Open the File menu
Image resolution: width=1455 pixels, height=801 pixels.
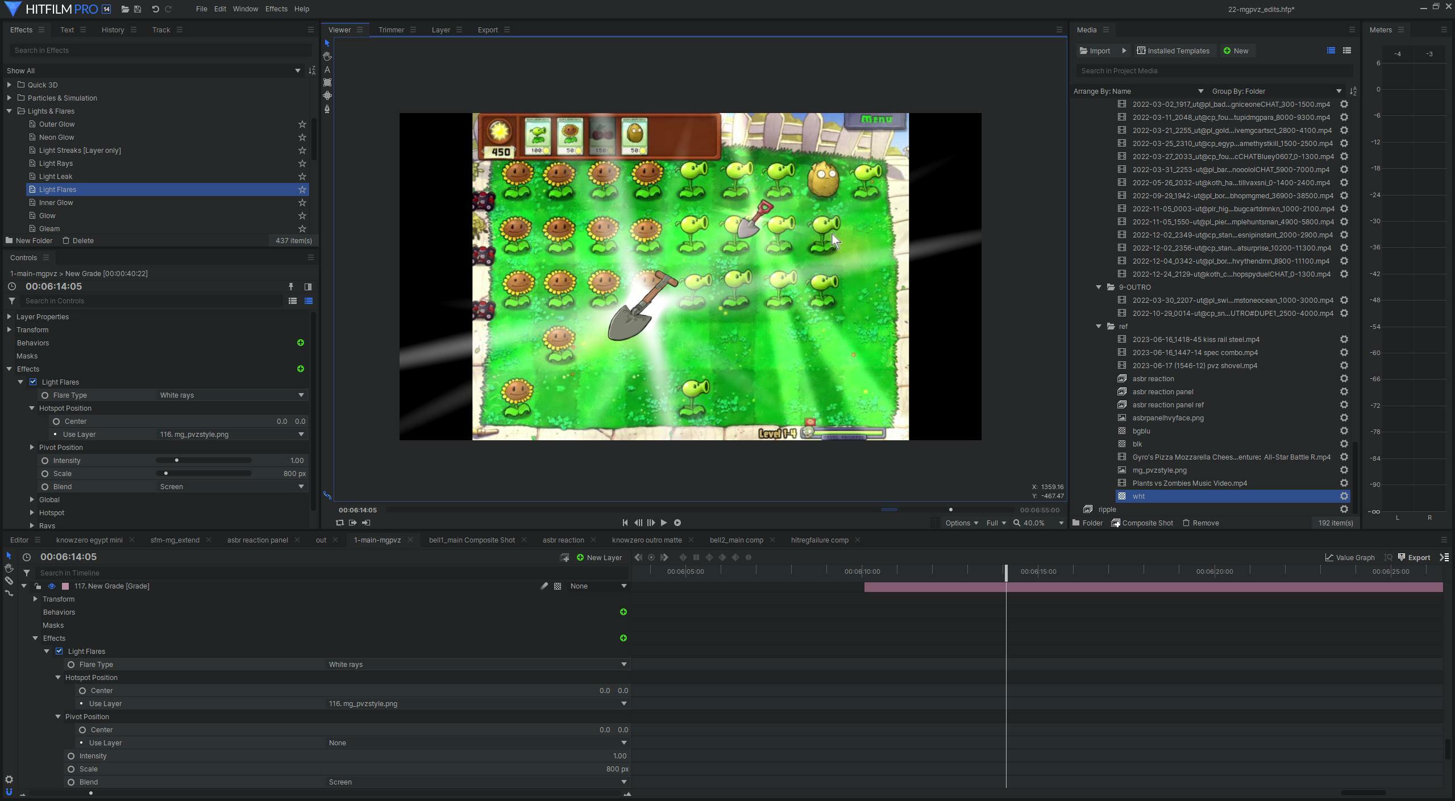pos(201,9)
